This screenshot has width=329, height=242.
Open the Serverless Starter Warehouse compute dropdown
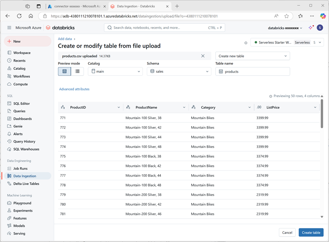point(287,42)
